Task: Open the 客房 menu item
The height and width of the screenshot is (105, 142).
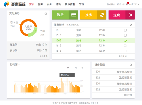Action: coord(40,4)
